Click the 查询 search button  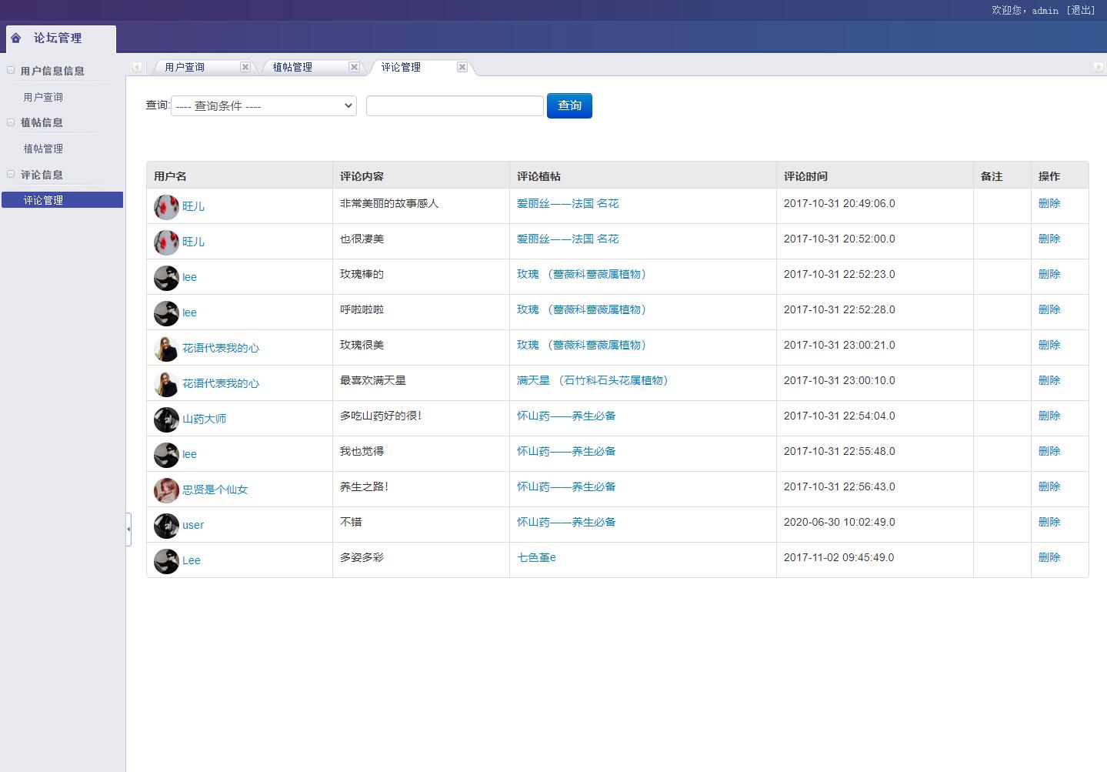pos(569,105)
